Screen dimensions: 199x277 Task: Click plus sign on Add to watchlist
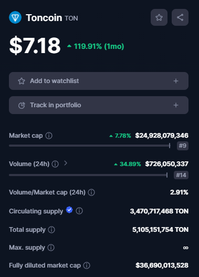click(x=176, y=81)
